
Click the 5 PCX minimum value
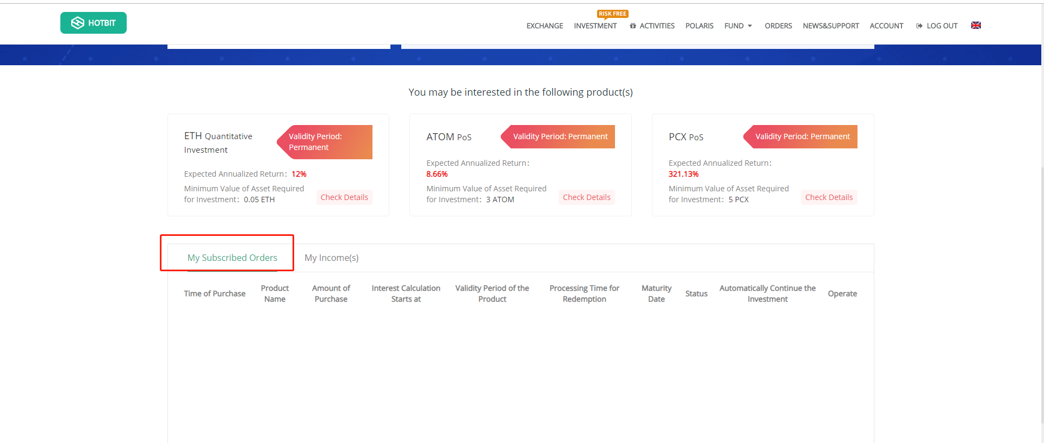[x=738, y=199]
